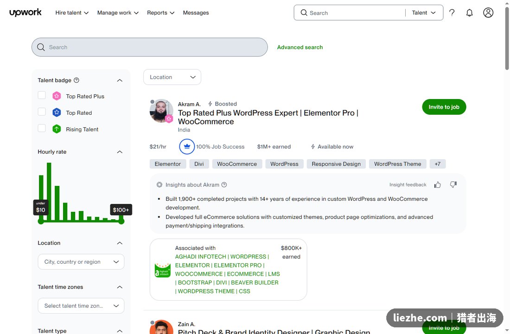Open the Aghadi Infotech agency link
The width and height of the screenshot is (510, 334).
coord(227,274)
